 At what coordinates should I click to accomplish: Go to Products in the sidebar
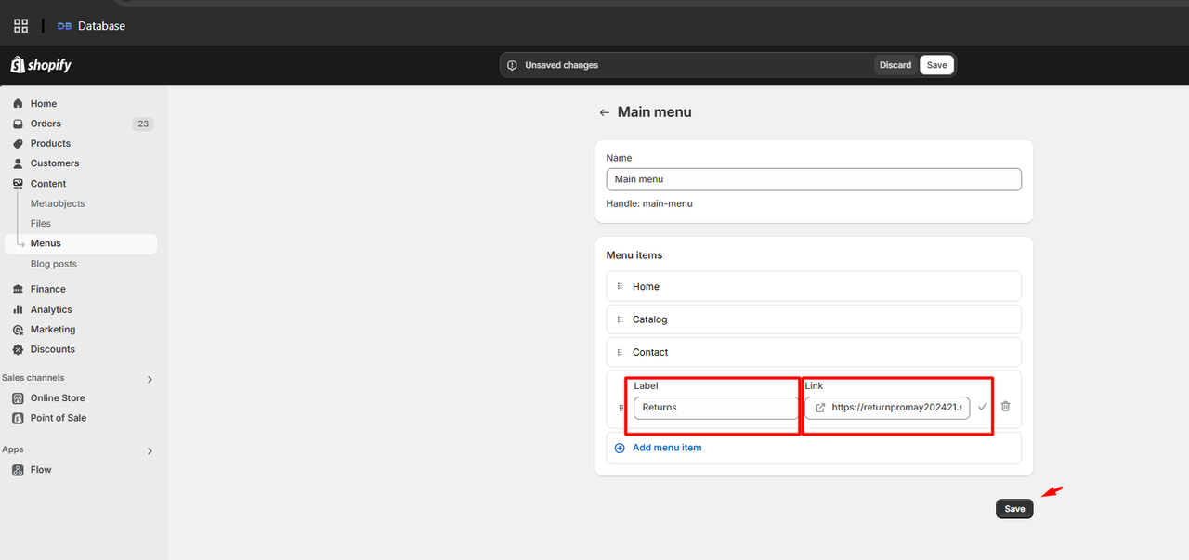click(x=50, y=143)
